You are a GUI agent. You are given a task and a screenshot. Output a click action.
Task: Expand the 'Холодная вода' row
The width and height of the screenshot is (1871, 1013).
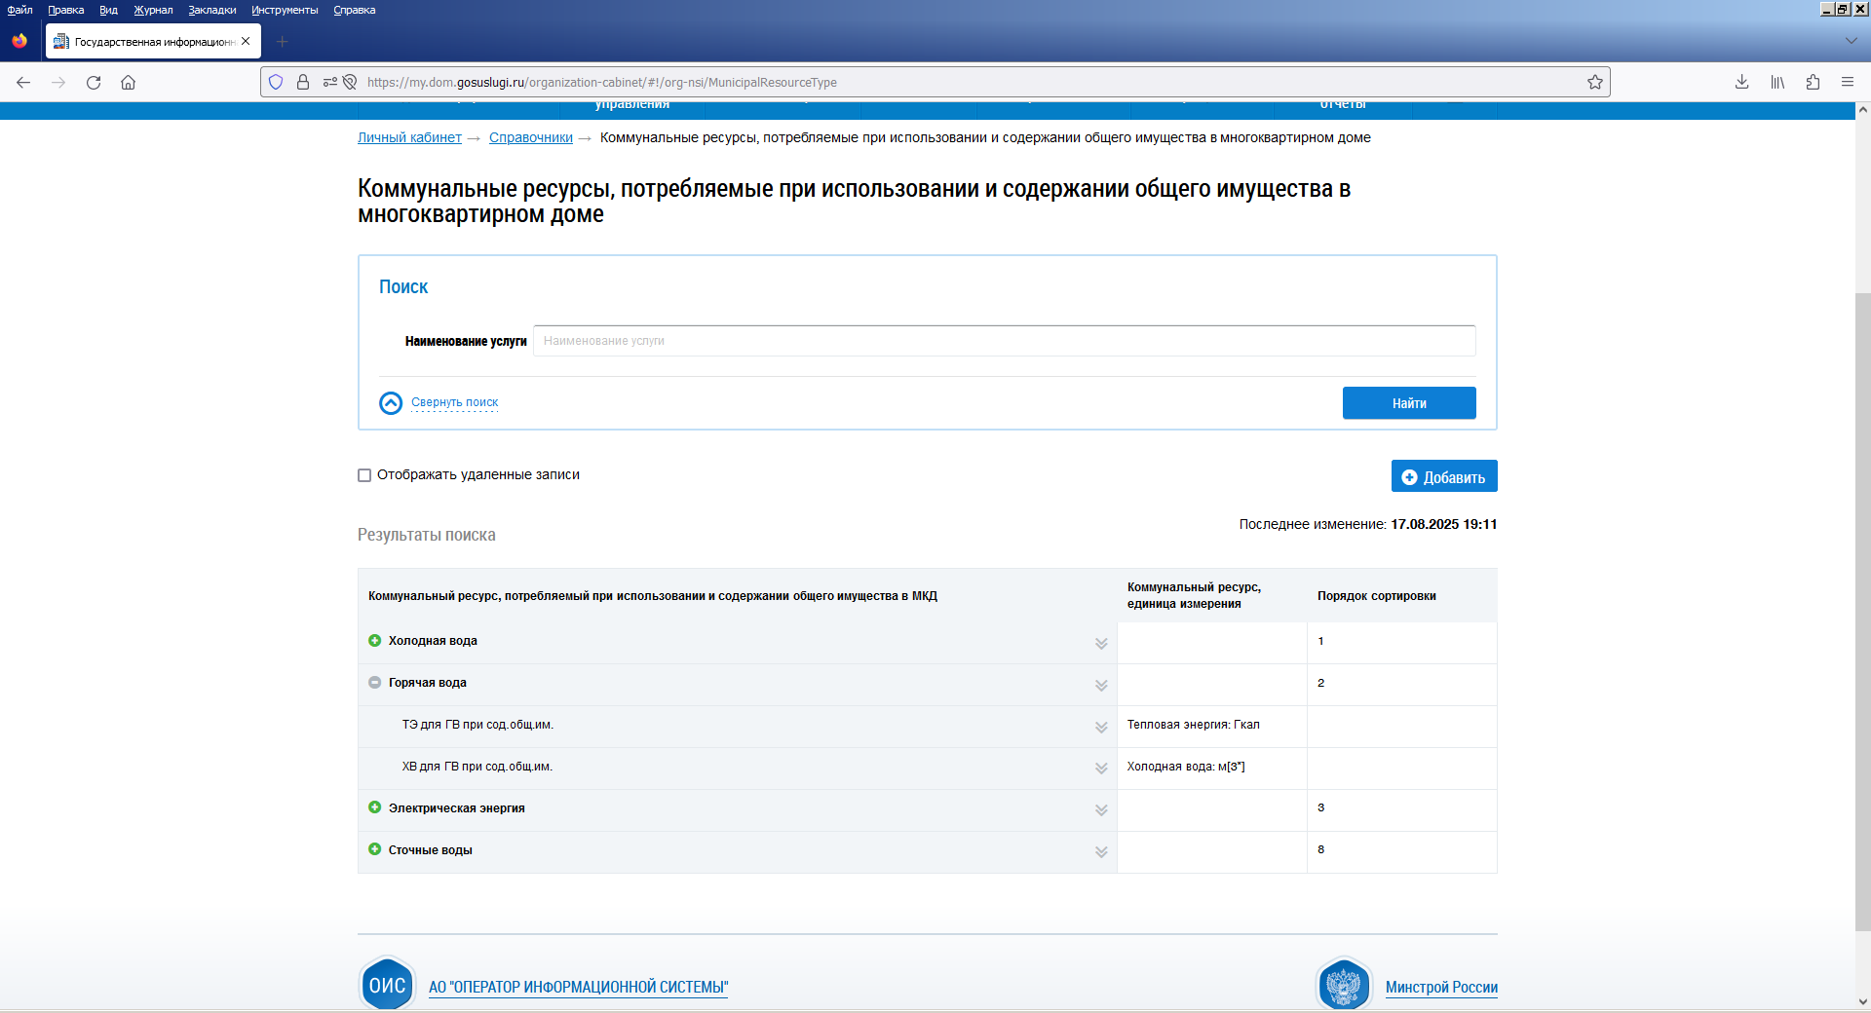point(374,641)
